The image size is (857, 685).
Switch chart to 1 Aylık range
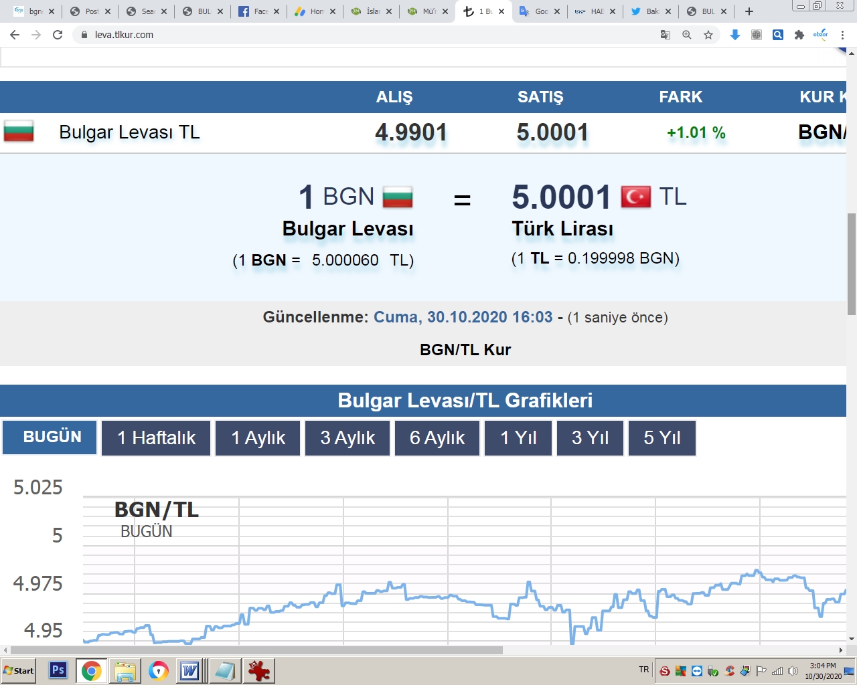coord(258,438)
